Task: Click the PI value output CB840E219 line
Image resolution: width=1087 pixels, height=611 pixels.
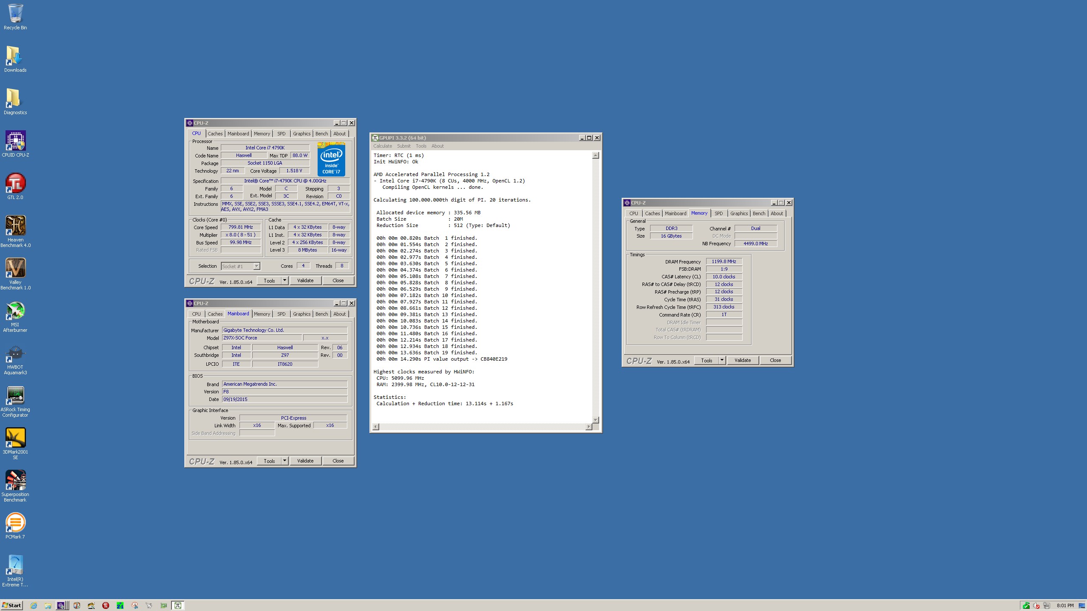Action: click(x=442, y=359)
